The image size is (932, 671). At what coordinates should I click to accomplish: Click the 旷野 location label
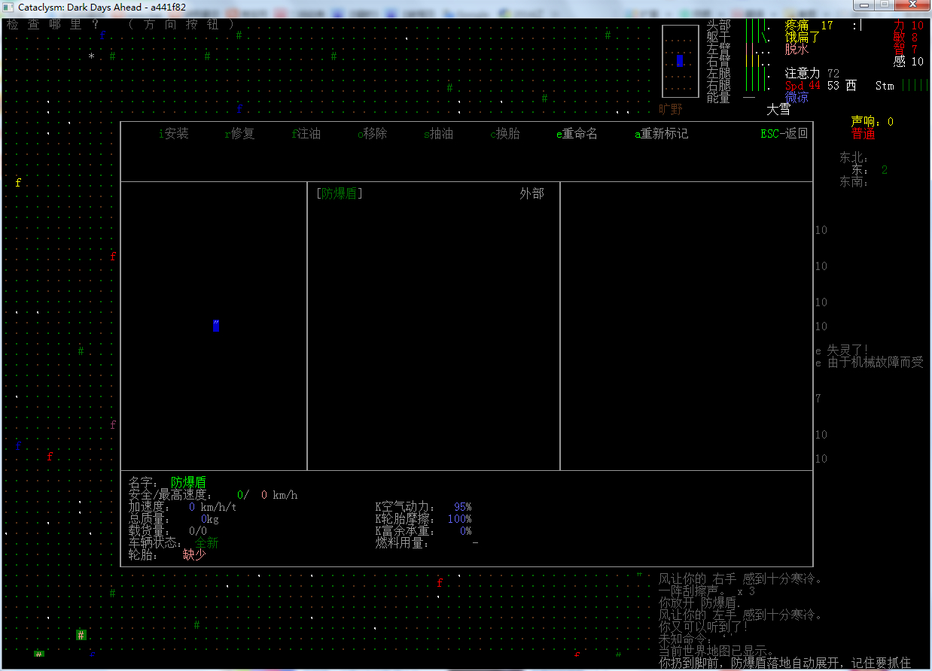click(x=670, y=110)
